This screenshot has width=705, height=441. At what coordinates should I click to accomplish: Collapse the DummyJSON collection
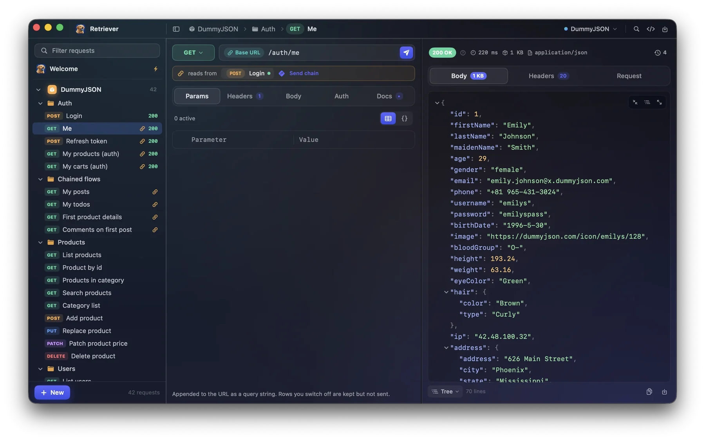[x=38, y=90]
